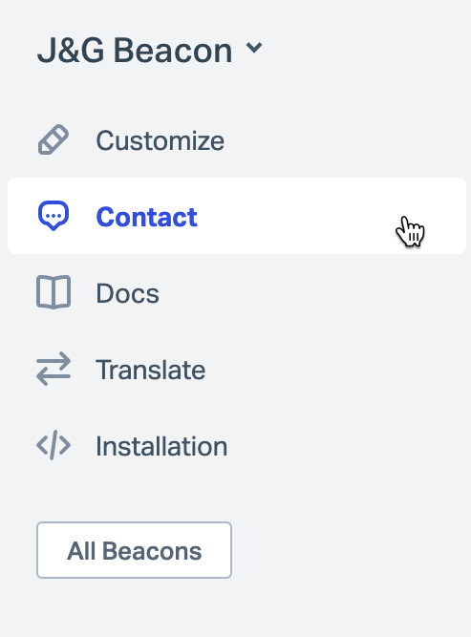Choose the Docs label in navigation

click(x=127, y=293)
